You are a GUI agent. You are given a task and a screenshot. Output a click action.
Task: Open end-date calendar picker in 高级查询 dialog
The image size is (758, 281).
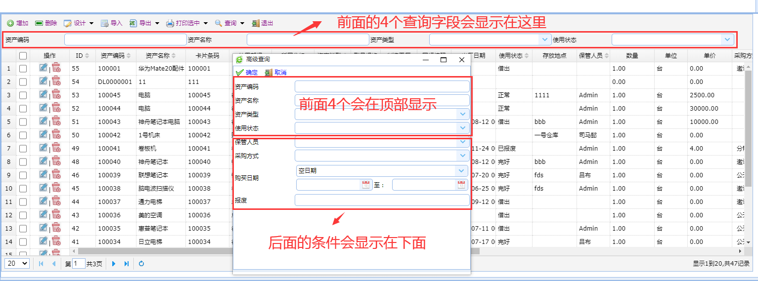tap(461, 185)
